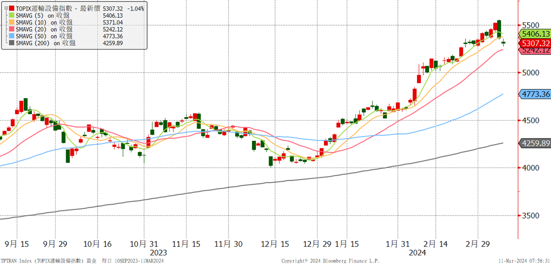The image size is (551, 264).
Task: Click the 3500 y-axis label
Action: coord(530,216)
